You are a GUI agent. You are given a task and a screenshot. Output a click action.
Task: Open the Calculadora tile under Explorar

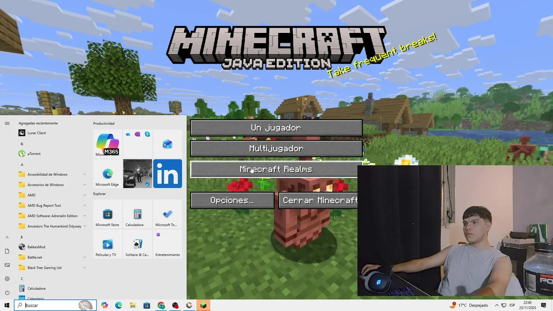tap(137, 214)
